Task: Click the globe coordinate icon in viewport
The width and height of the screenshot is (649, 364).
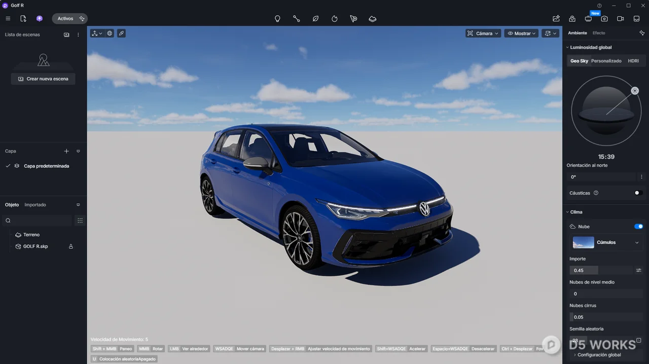Action: tap(110, 33)
